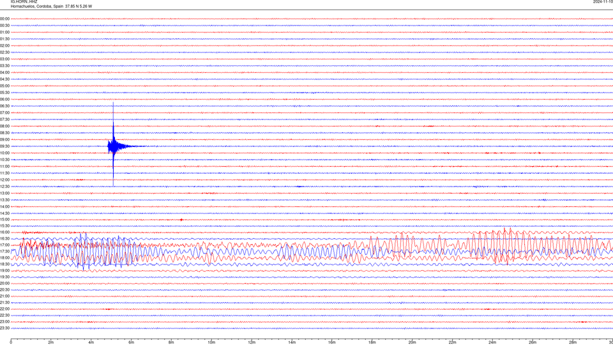Click the 04:00 trace label

click(x=4, y=72)
